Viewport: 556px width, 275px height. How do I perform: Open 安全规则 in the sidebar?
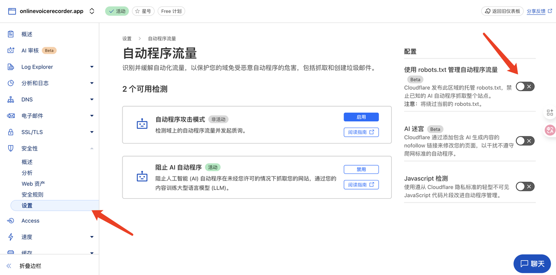(33, 195)
